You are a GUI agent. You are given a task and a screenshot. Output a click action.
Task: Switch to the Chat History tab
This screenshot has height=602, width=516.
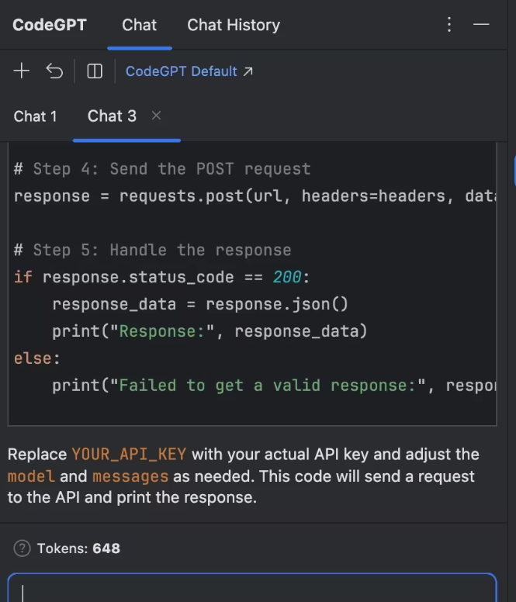tap(234, 25)
